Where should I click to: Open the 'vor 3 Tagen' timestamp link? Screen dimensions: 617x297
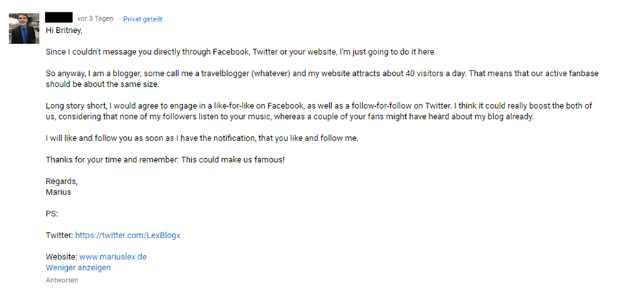point(95,18)
